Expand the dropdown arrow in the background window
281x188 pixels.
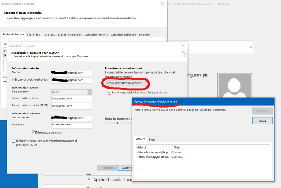click(251, 47)
